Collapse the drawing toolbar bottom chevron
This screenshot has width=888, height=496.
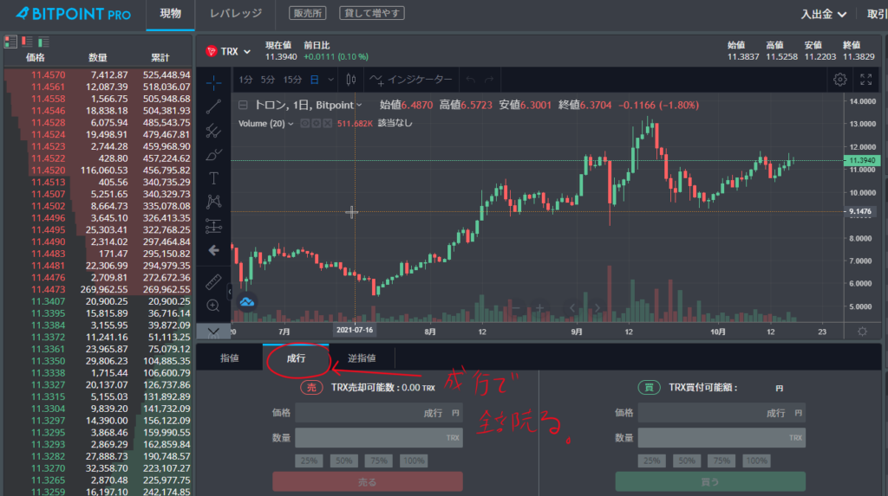213,332
